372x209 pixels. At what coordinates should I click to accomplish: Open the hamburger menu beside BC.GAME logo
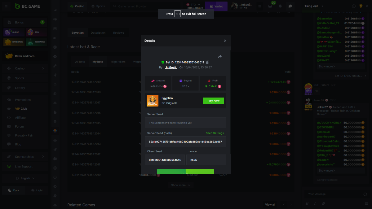point(6,6)
